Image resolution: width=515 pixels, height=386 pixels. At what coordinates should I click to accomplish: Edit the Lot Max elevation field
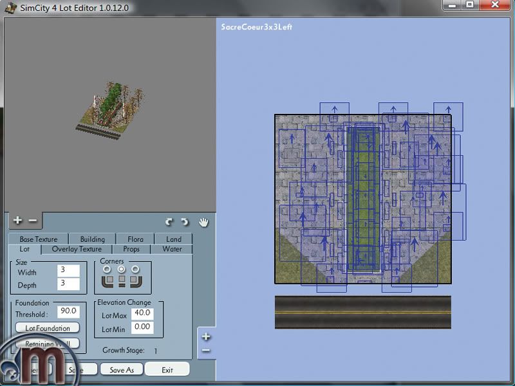click(x=142, y=314)
